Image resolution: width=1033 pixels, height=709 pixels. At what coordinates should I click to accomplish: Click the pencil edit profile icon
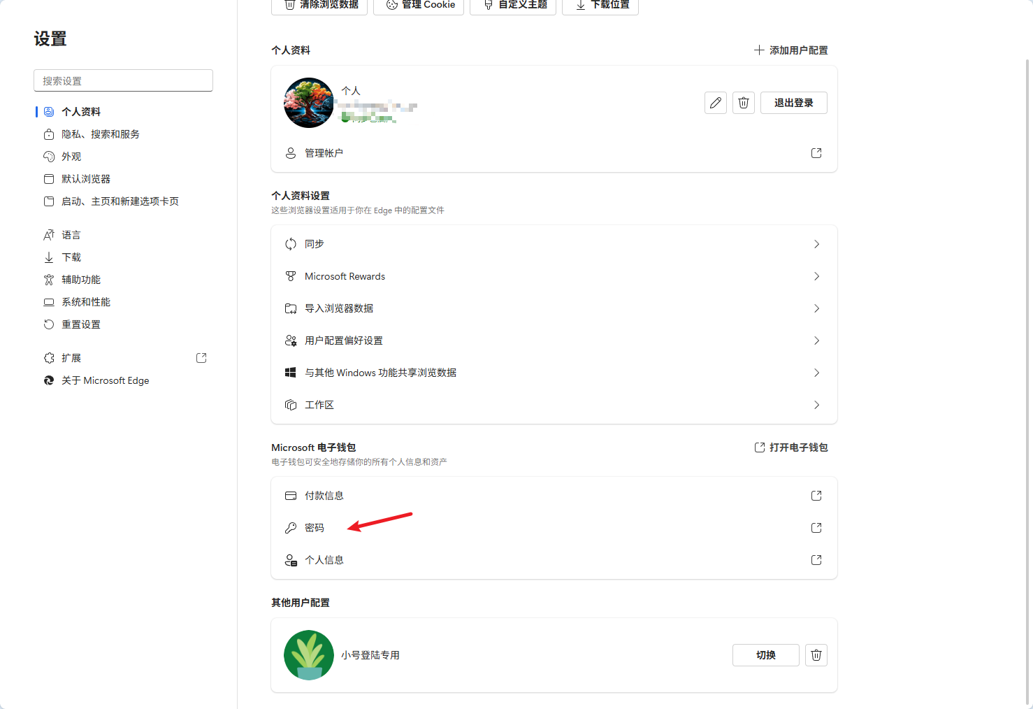[715, 103]
